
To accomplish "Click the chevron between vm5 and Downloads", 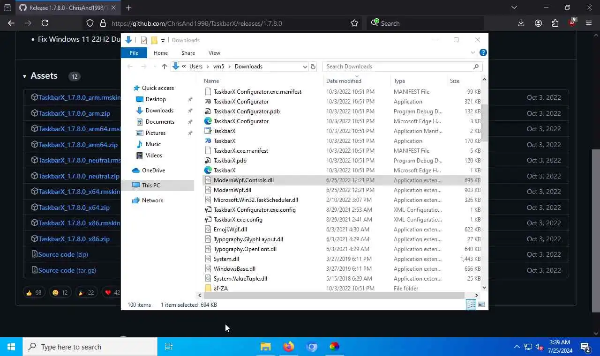I will pos(230,67).
